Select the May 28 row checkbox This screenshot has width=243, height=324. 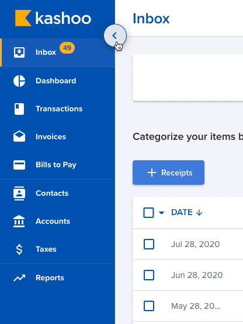[x=149, y=306]
